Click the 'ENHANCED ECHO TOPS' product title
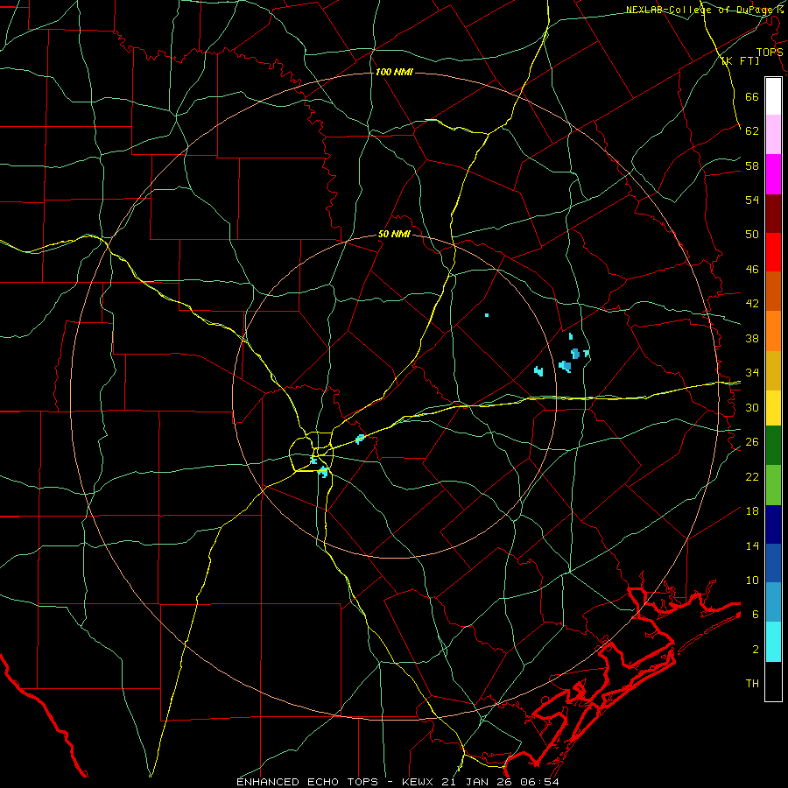The width and height of the screenshot is (788, 788). click(x=307, y=782)
